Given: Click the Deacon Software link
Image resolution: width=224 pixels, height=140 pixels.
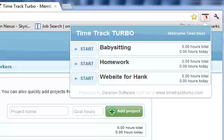Looking at the screenshot, I should pos(119,93).
